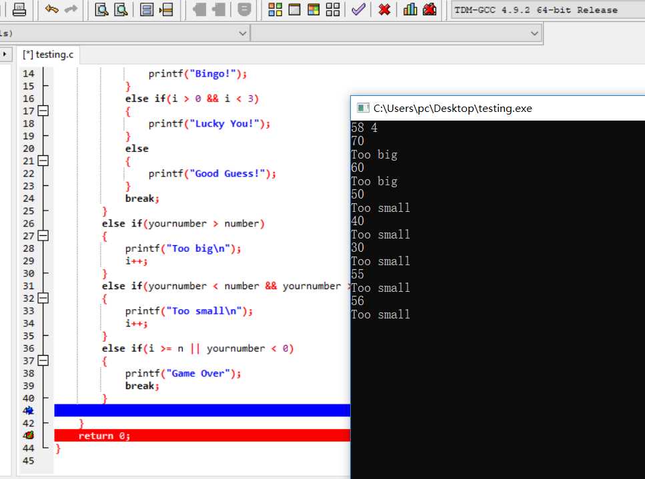Compile the current source file
645x479 pixels.
(x=275, y=9)
